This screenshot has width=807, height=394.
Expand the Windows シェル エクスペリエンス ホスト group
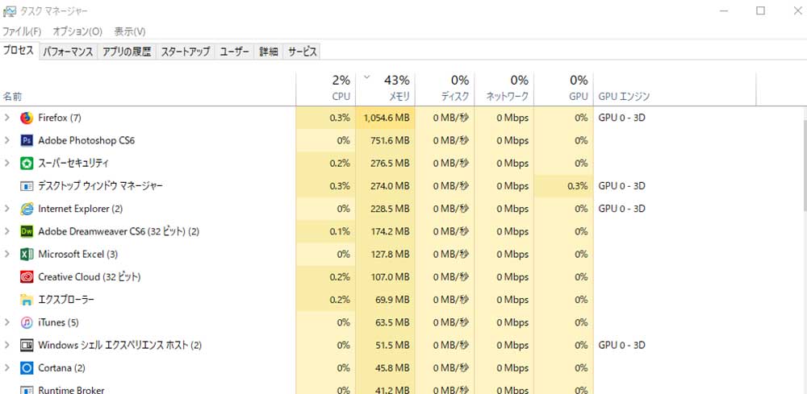pyautogui.click(x=6, y=345)
